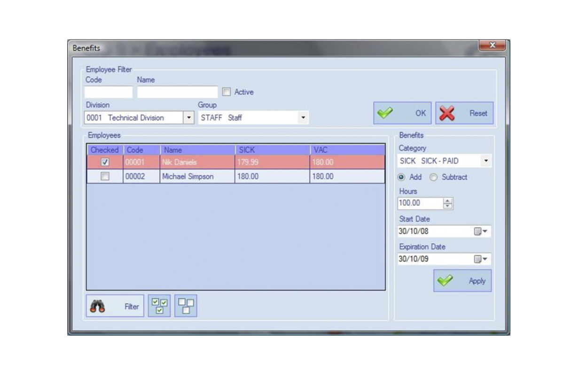Click the binoculars Filter button
This screenshot has width=579, height=375.
point(115,306)
